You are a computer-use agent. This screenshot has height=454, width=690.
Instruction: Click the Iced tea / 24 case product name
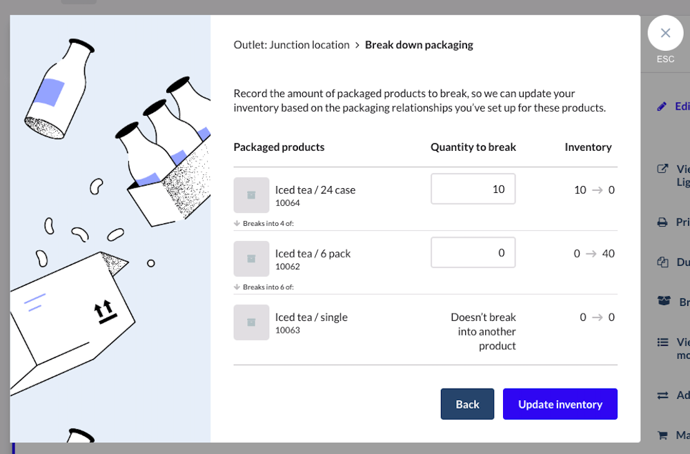315,189
